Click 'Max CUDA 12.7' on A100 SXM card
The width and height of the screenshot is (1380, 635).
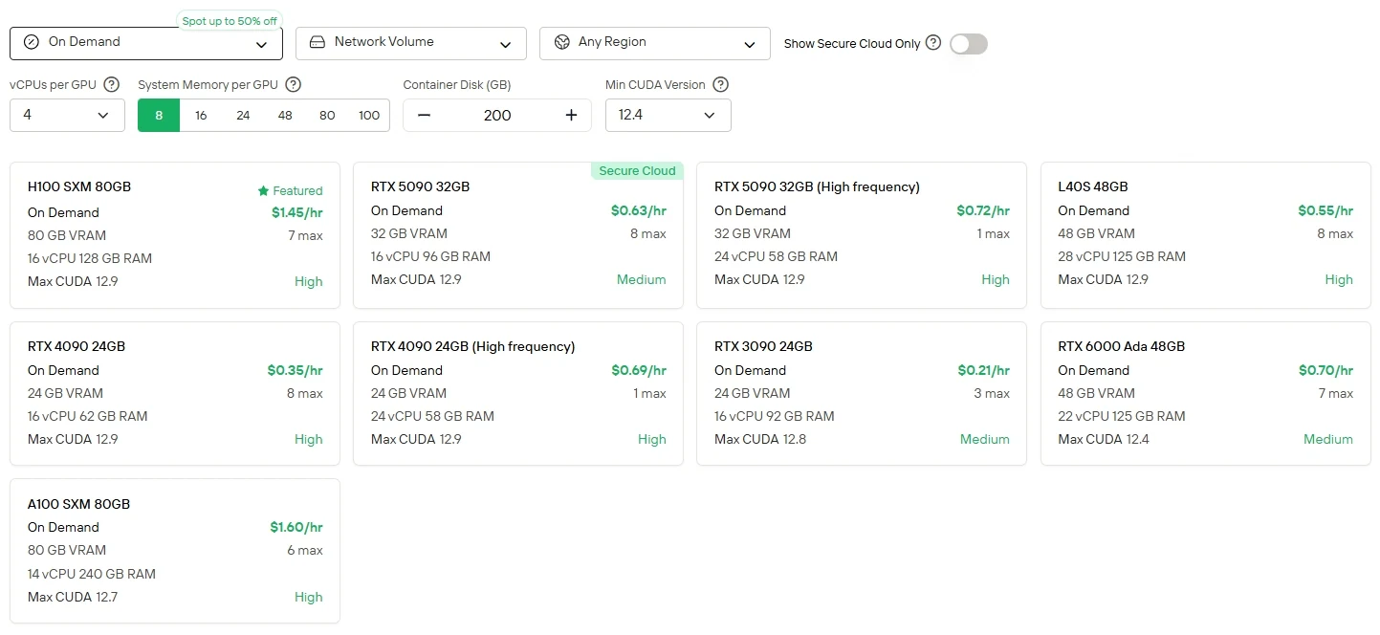coord(73,597)
